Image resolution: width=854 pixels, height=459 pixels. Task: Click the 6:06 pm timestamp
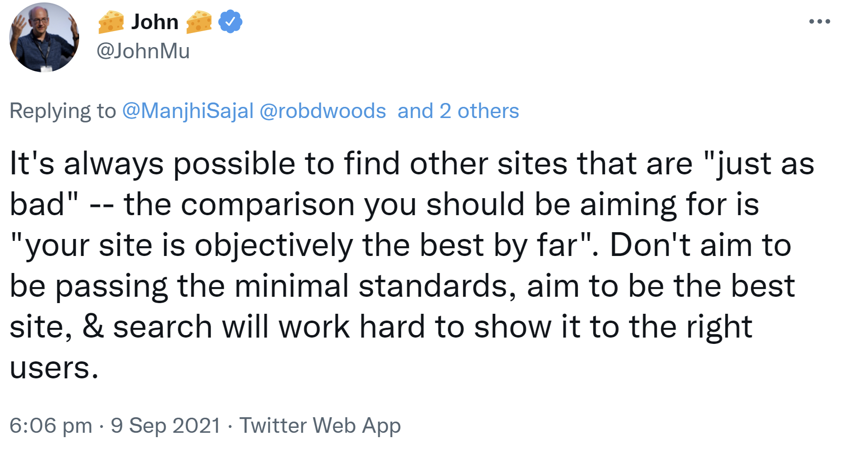[50, 425]
